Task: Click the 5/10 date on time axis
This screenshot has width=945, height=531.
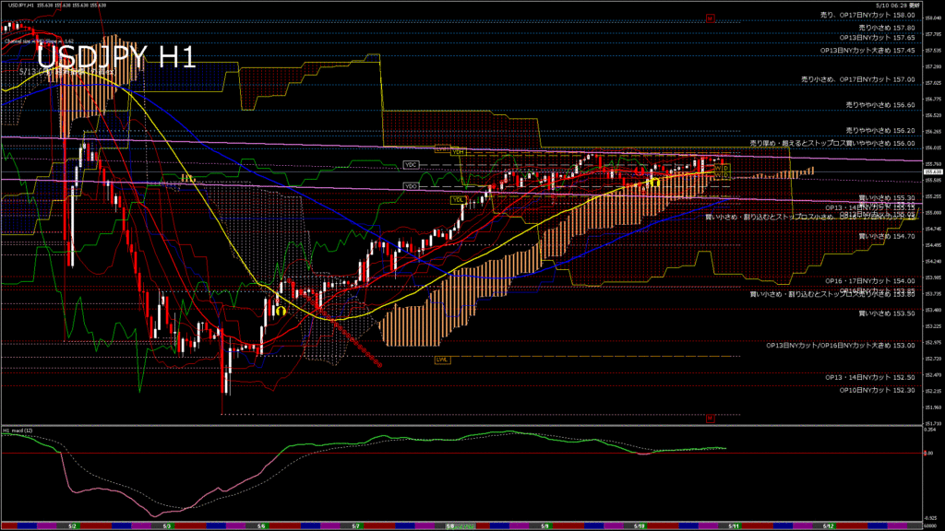Action: pyautogui.click(x=639, y=526)
